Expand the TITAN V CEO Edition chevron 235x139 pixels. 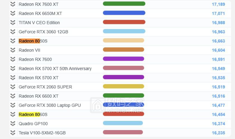(13, 23)
